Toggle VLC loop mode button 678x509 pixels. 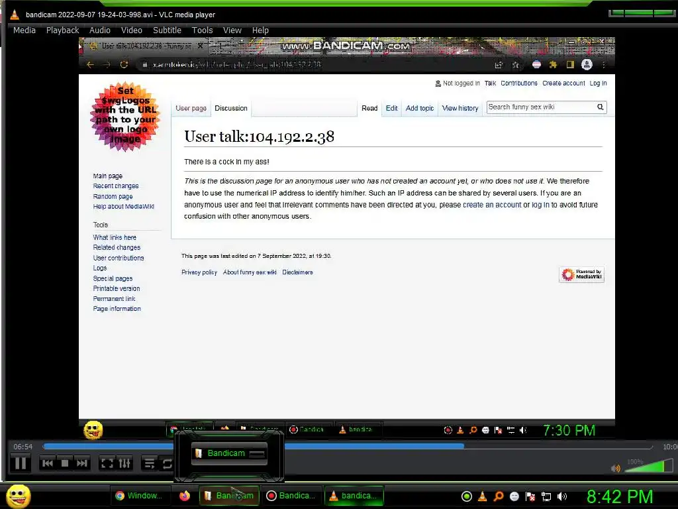tap(166, 463)
